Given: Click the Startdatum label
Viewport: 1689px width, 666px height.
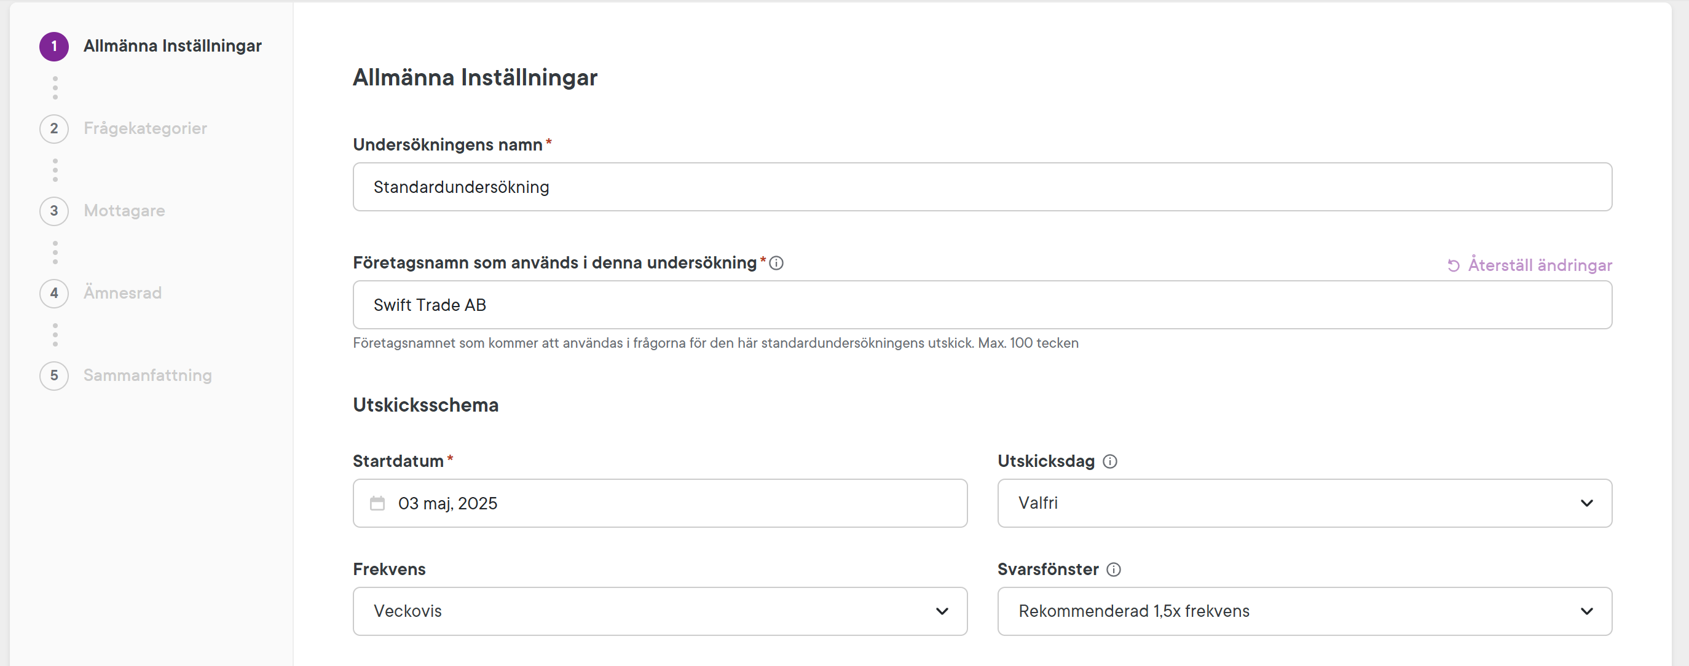Looking at the screenshot, I should pos(398,461).
